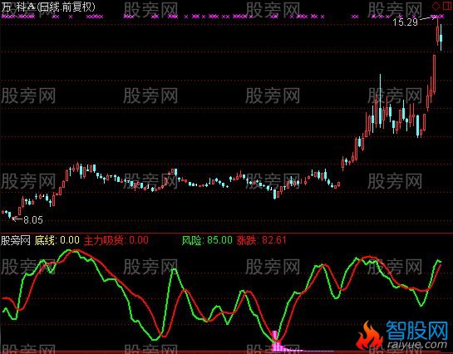The width and height of the screenshot is (453, 354).
Task: Click the 风险: 85.00 indicator value
Action: pos(207,240)
